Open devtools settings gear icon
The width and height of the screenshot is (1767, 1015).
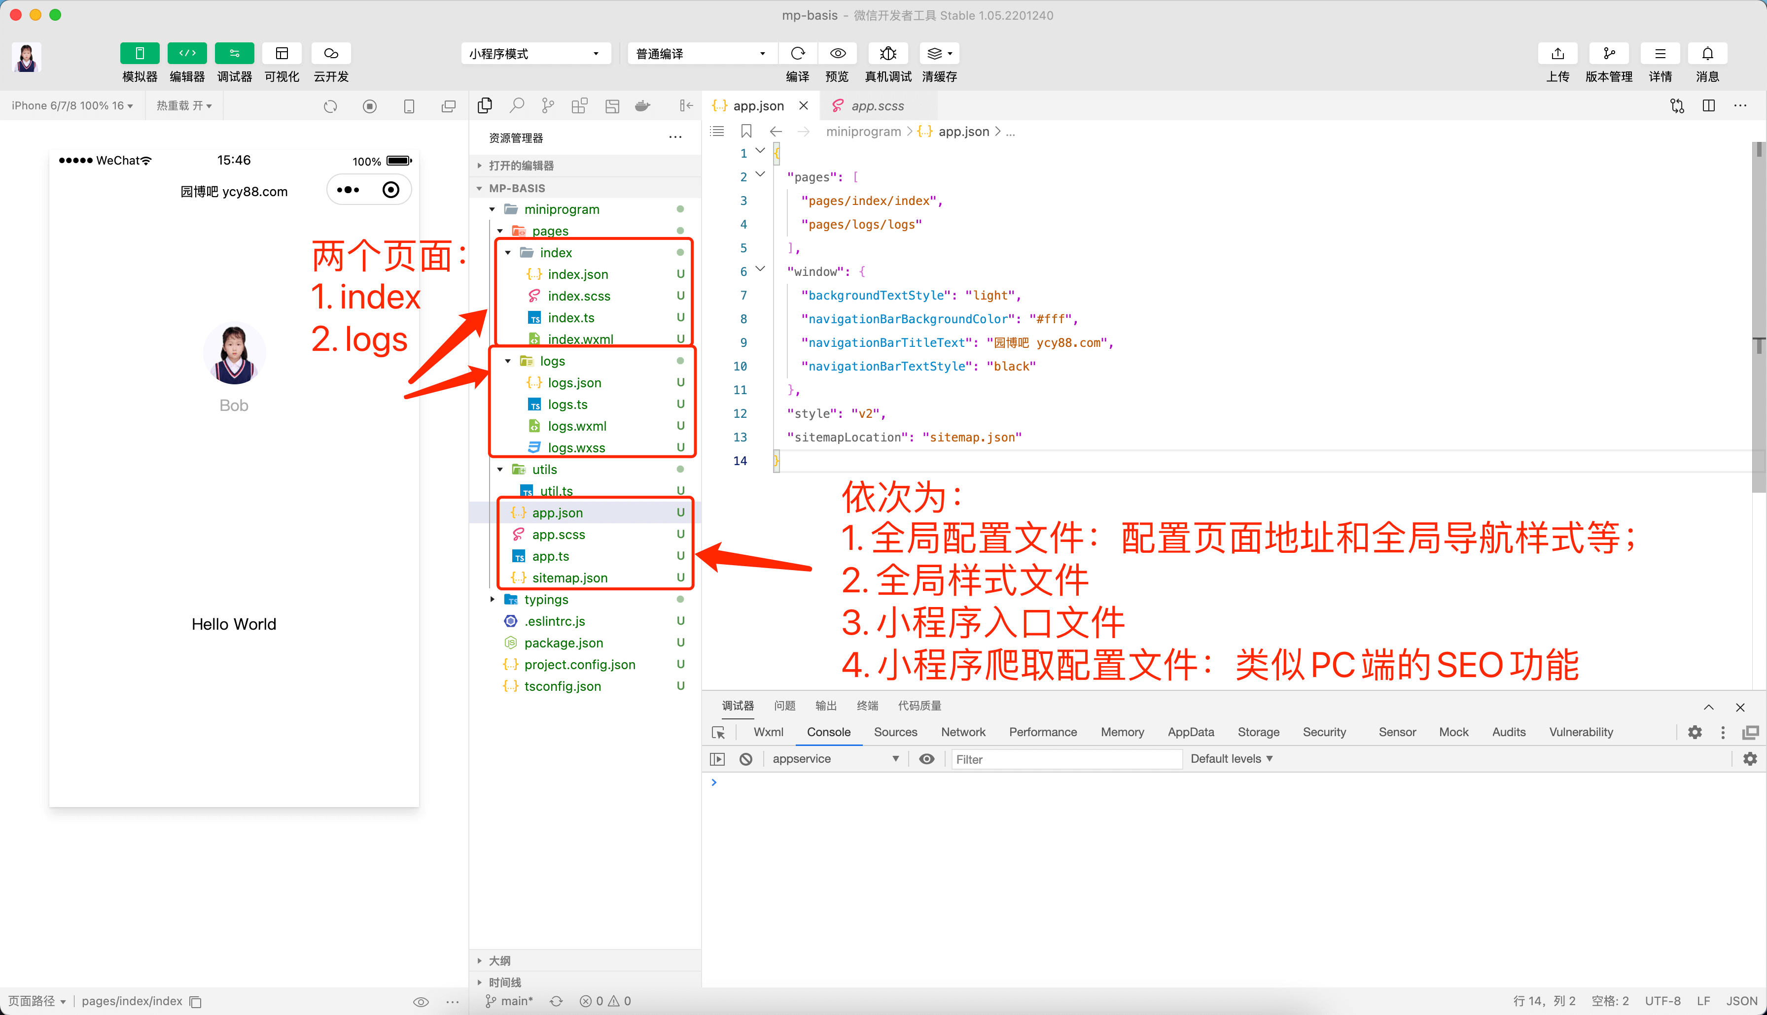point(1695,732)
